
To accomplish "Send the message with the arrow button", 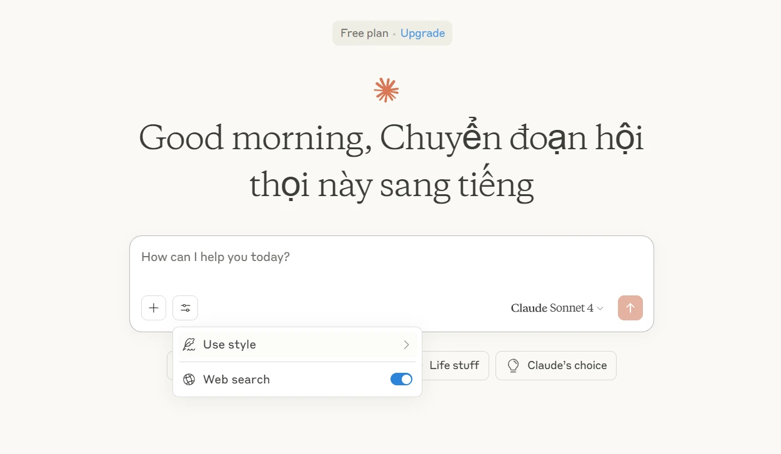I will pos(630,308).
